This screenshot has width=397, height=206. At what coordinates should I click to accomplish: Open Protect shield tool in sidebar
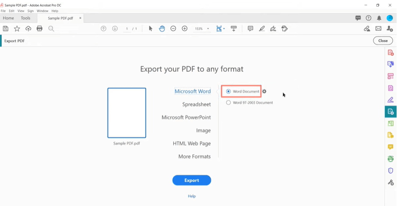(390, 171)
